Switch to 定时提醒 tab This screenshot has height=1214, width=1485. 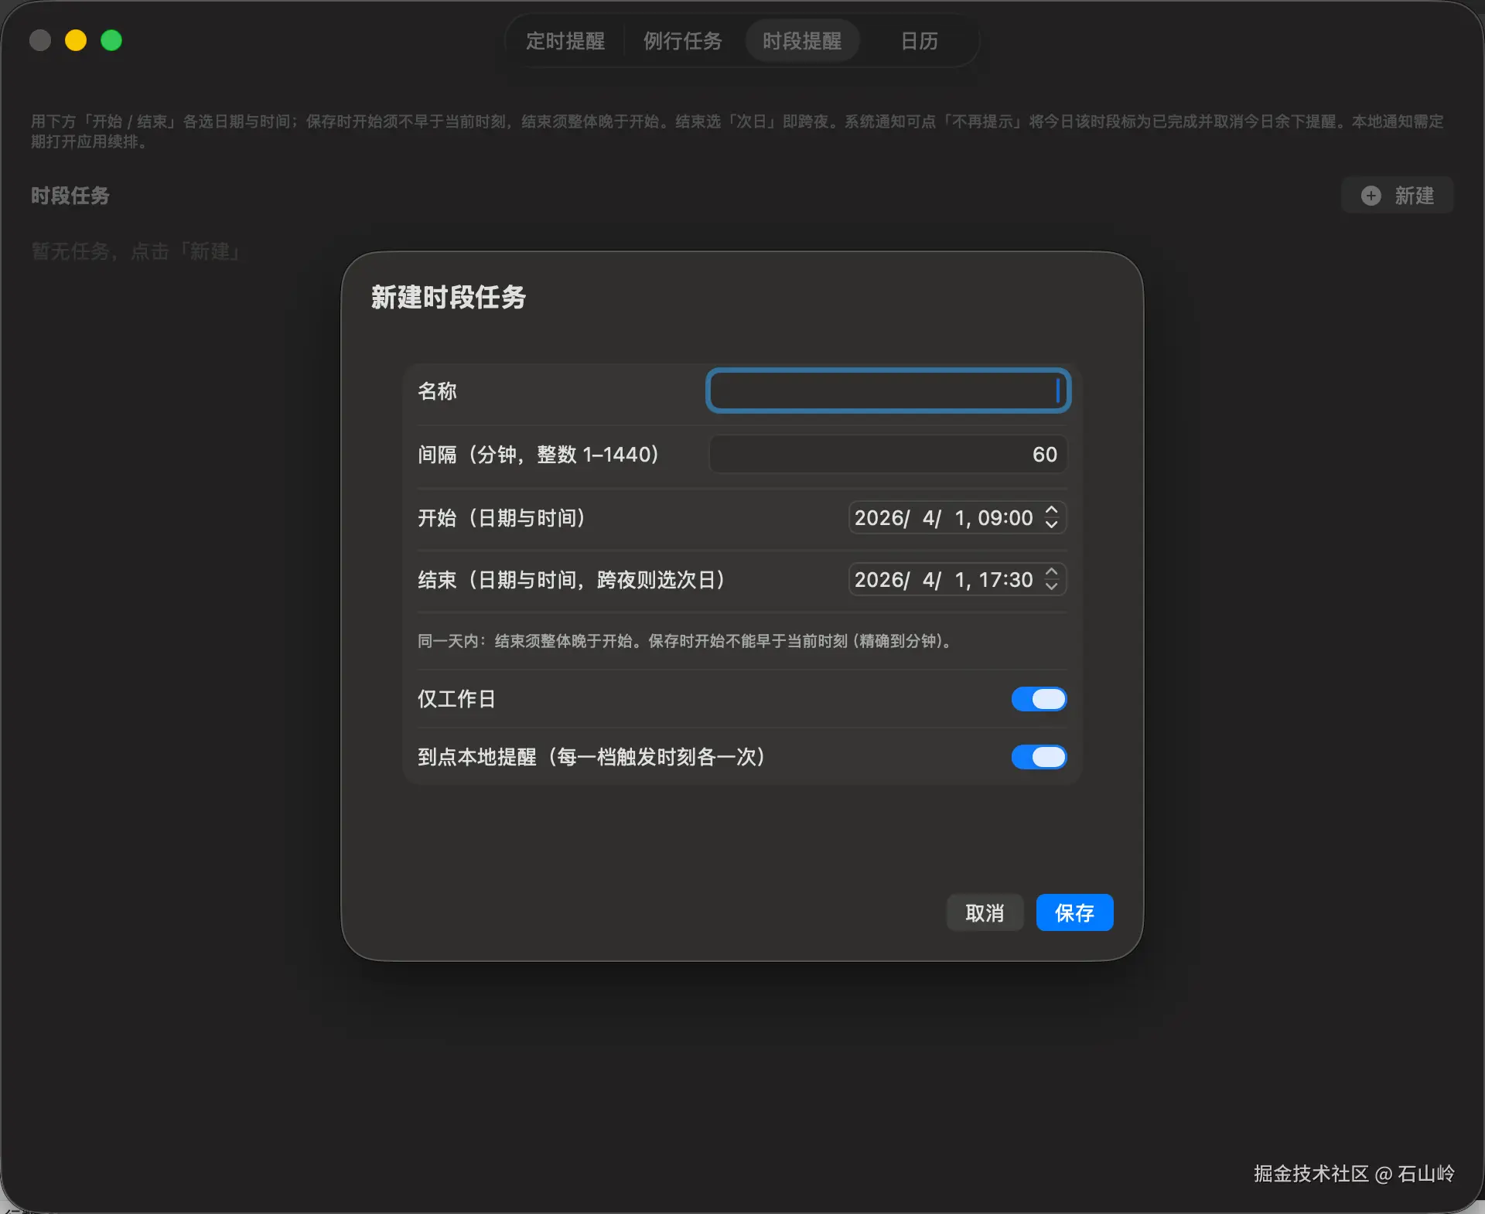tap(565, 41)
